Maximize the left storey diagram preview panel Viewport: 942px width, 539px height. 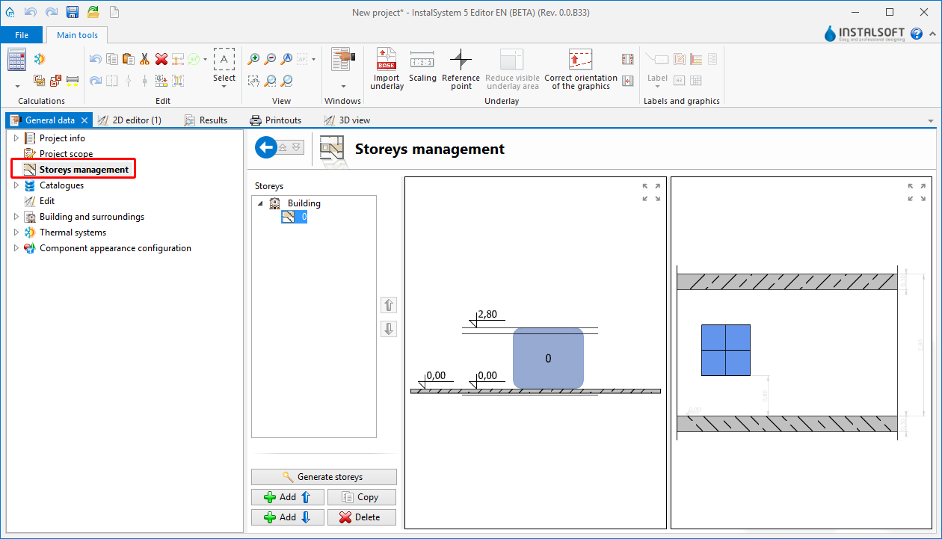click(x=651, y=192)
